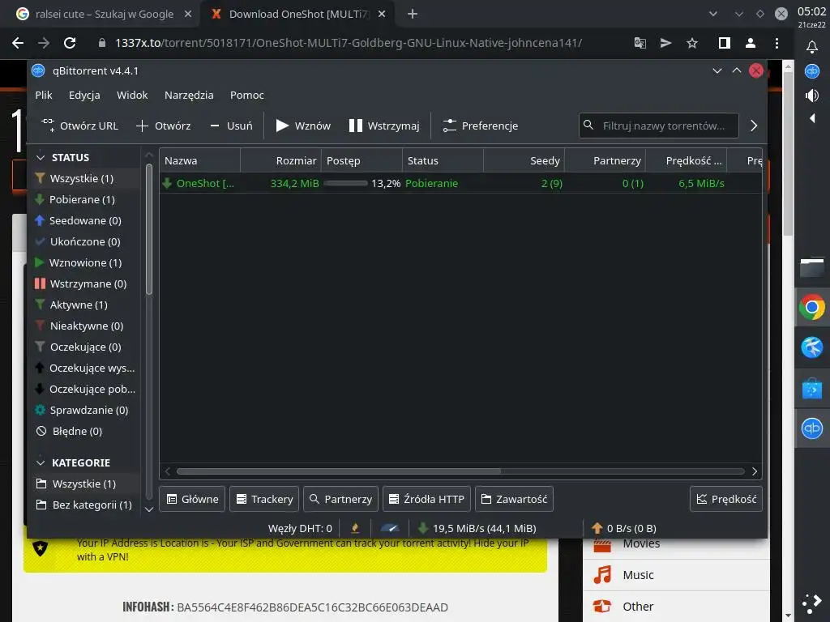Switch to the 'Źródła HTTP' tab
Image resolution: width=830 pixels, height=622 pixels.
point(426,499)
